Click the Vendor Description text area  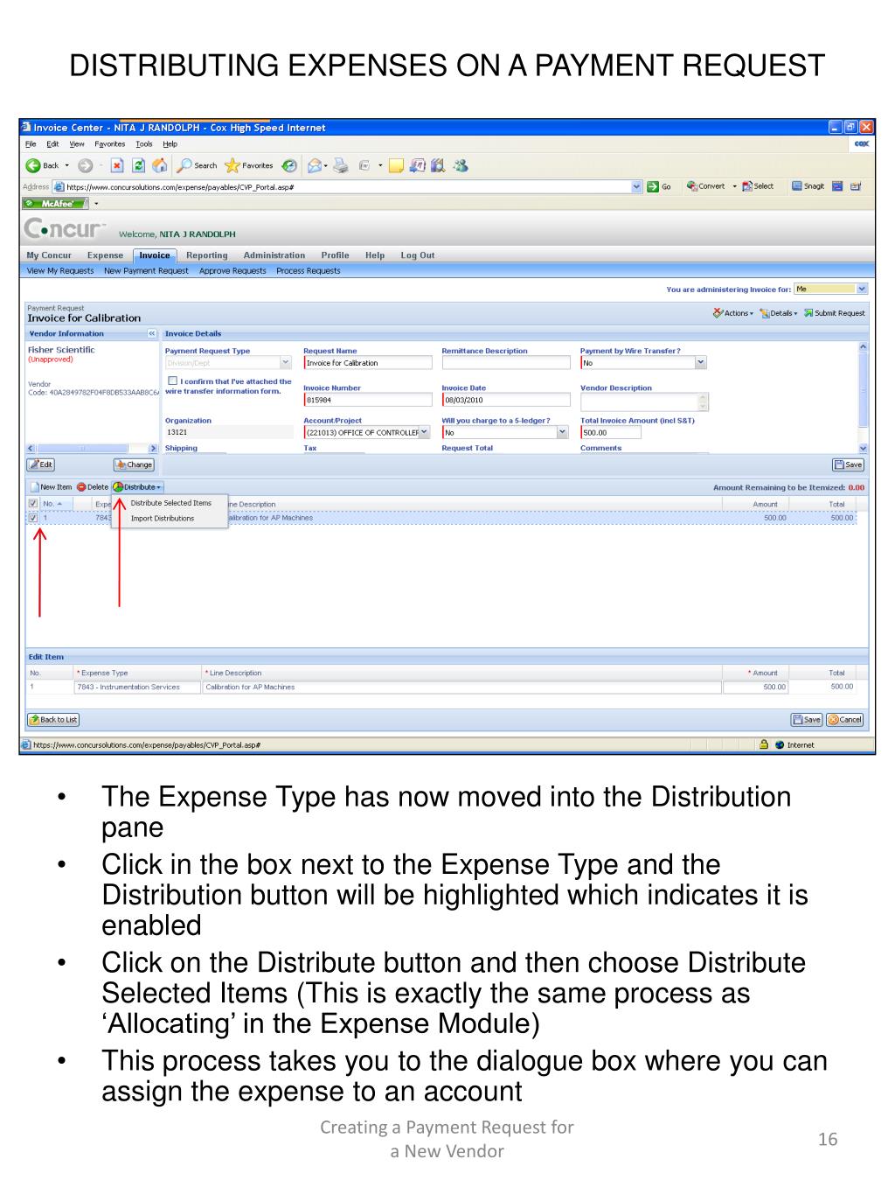[644, 401]
